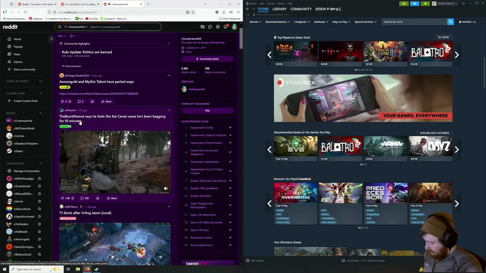Favorite r/ApexUncovered with star
Image resolution: width=486 pixels, height=273 pixels.
coord(39,217)
